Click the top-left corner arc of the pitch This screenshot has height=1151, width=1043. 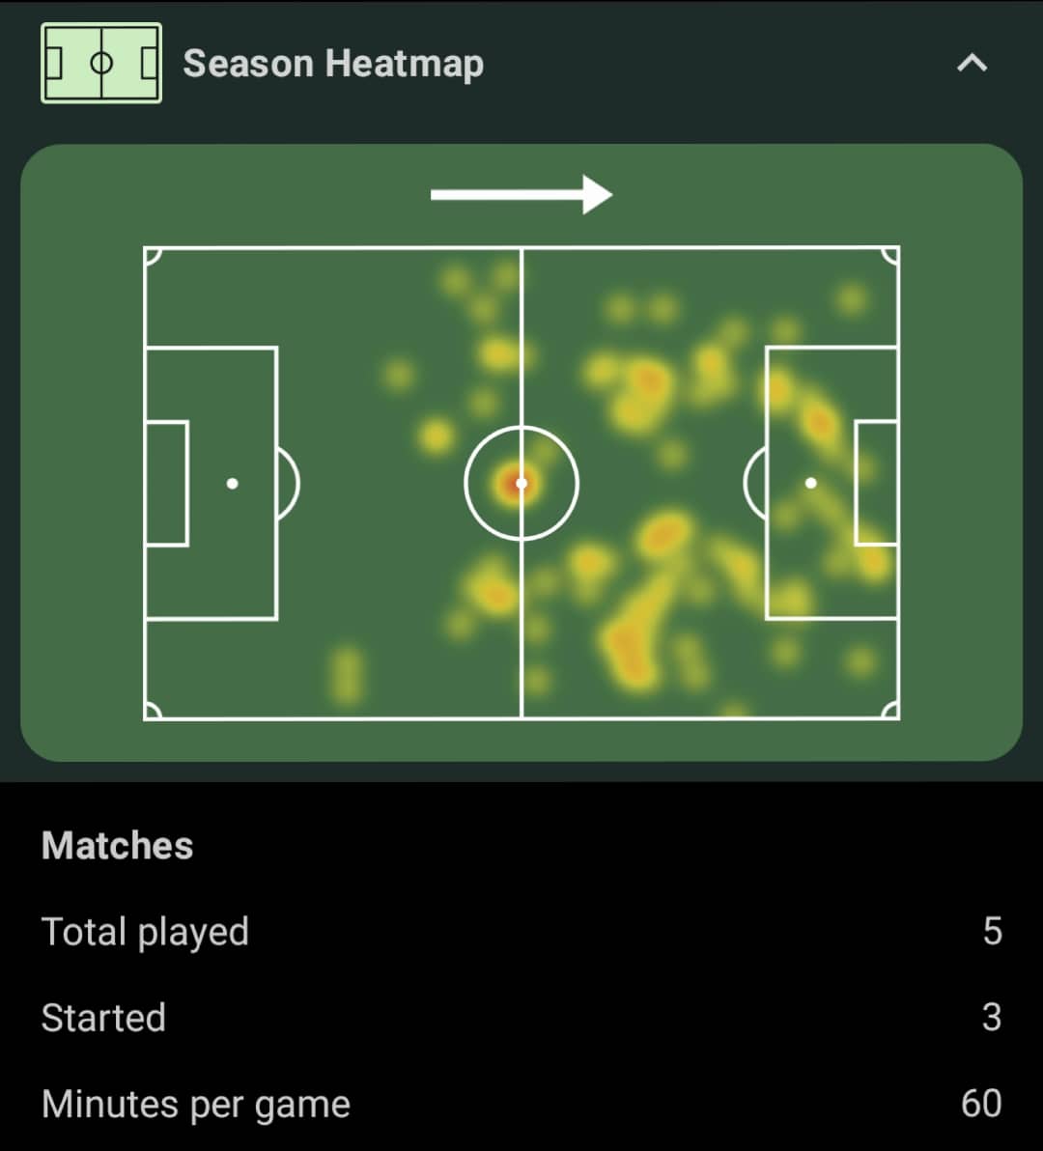pos(154,256)
